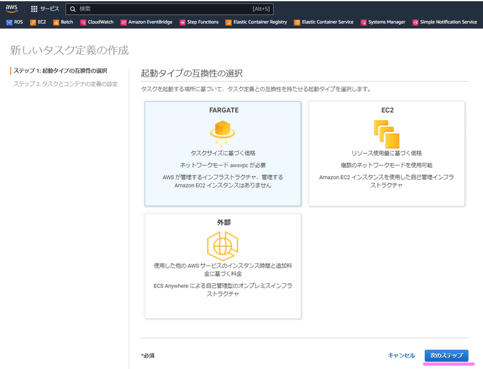Click text 複数のネットワークモードを使用可能

click(386, 165)
